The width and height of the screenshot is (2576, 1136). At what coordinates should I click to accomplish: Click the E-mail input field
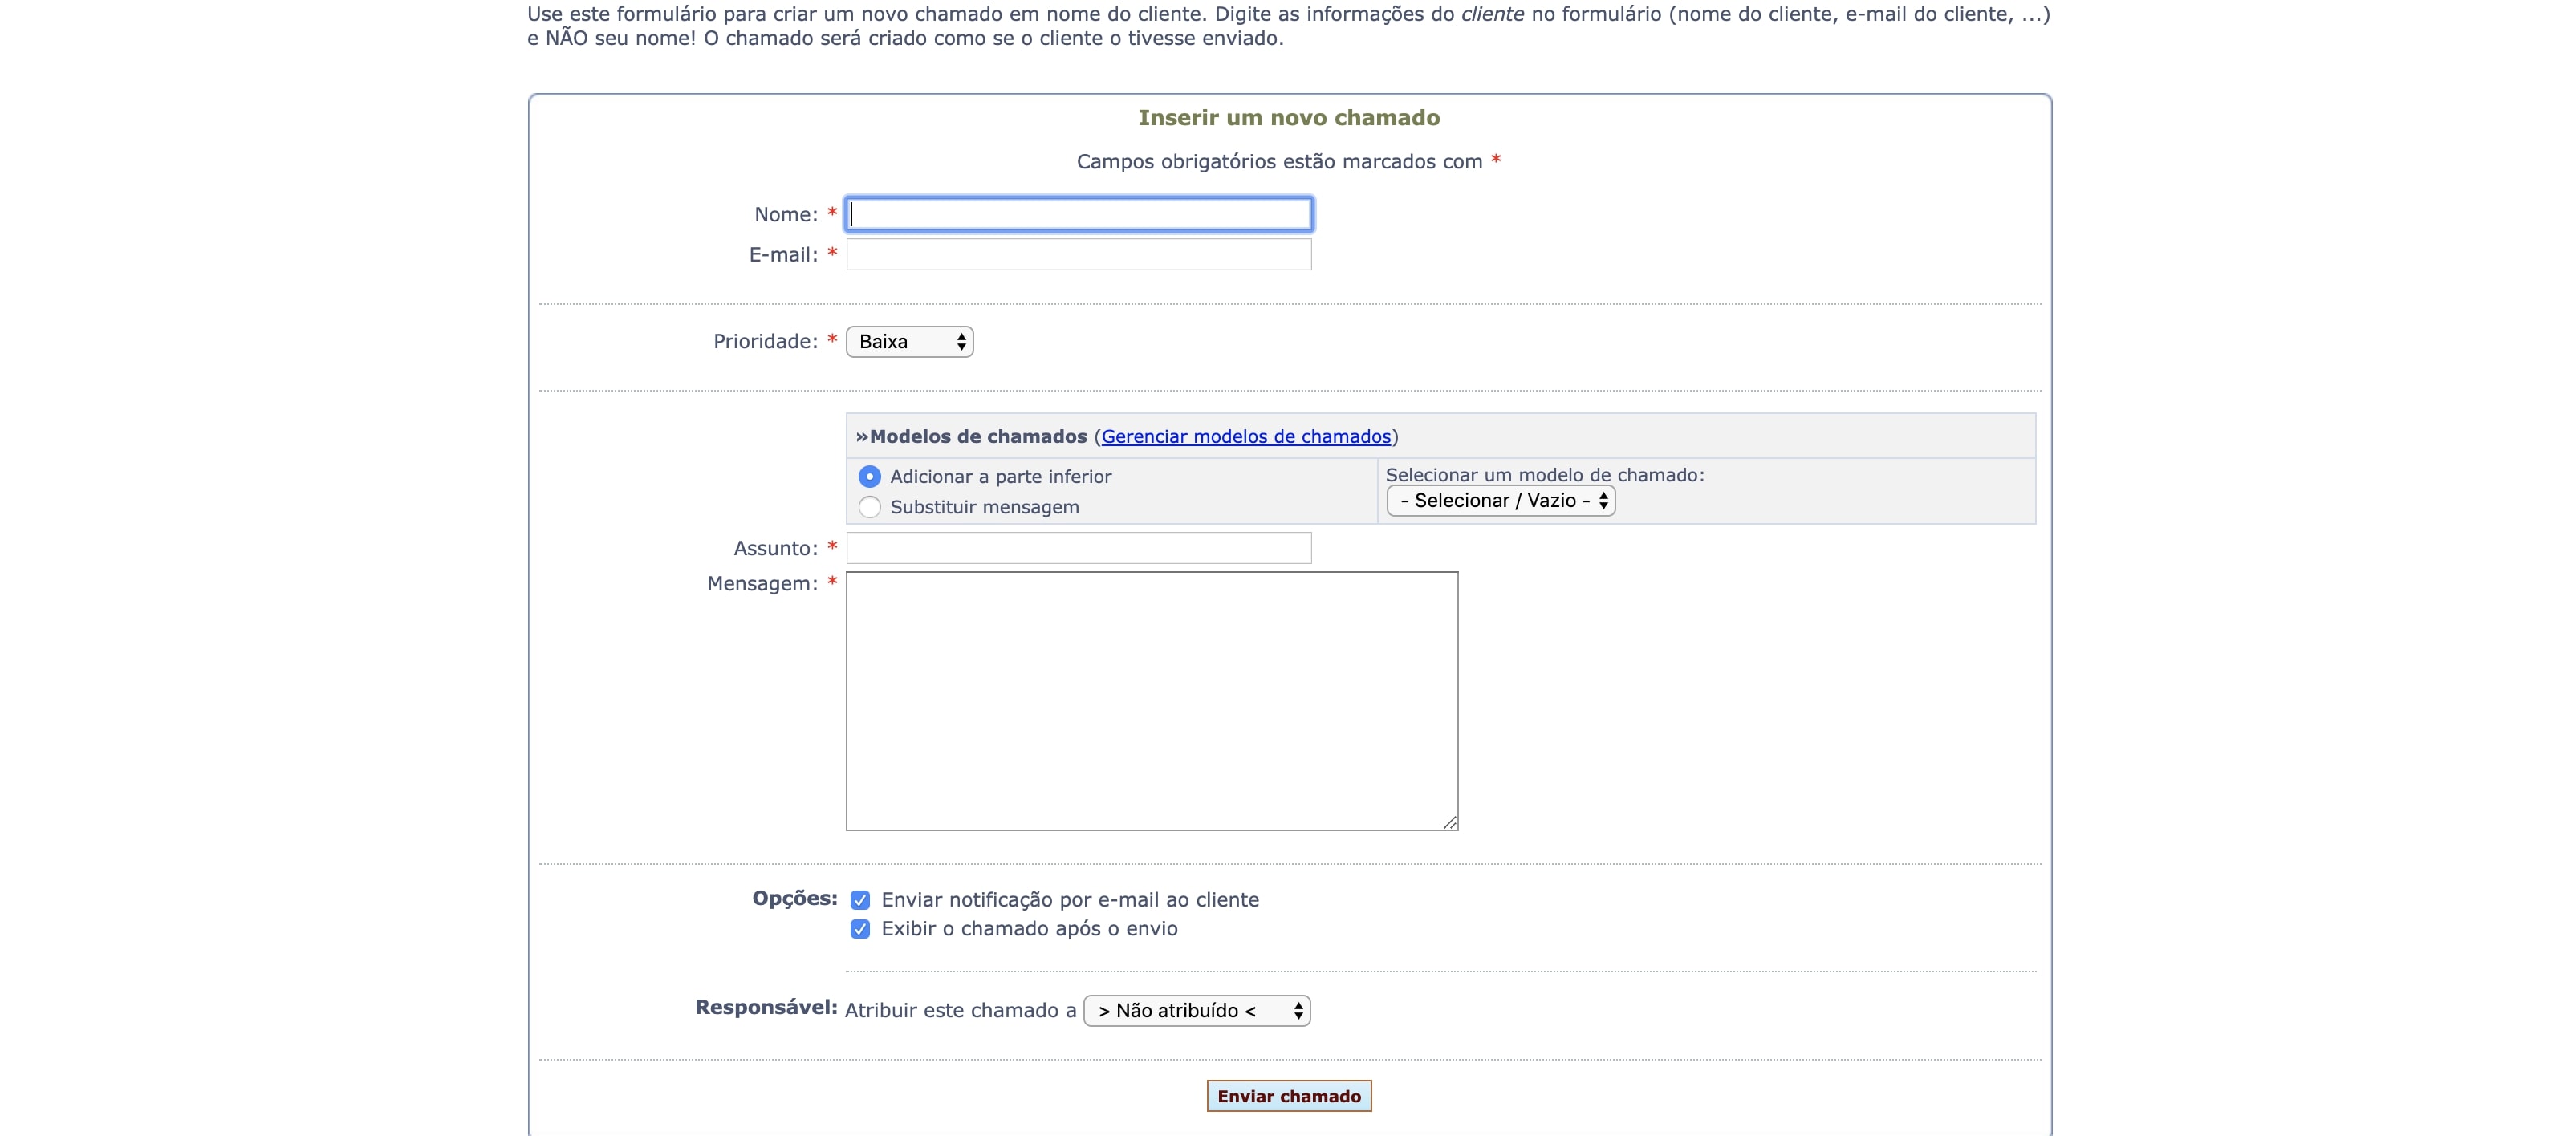point(1078,255)
